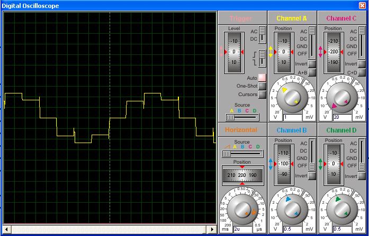
Task: Click the green D letter under Horizontal Source
Action: (x=258, y=147)
